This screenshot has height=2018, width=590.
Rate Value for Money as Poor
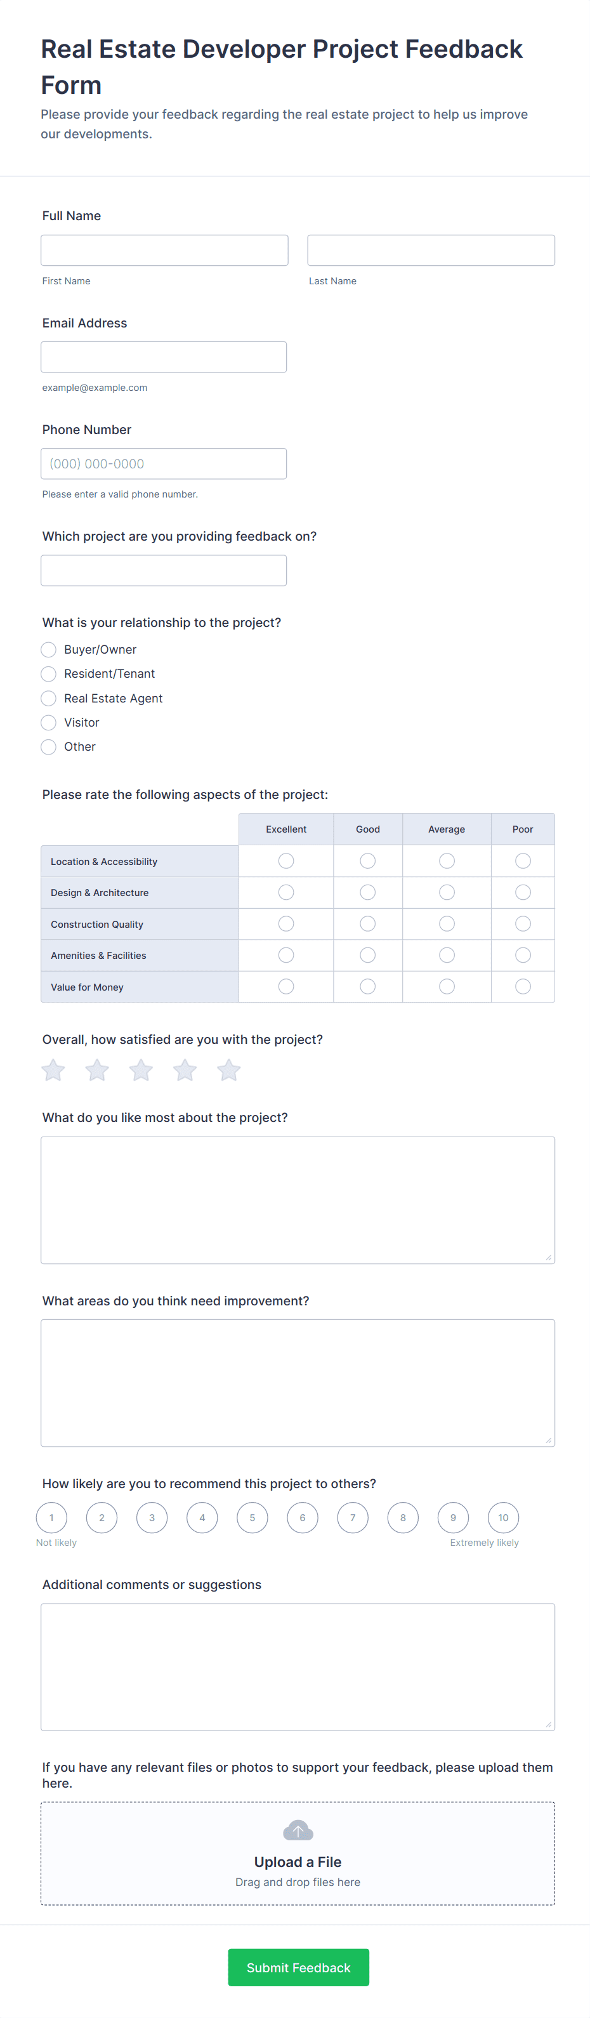[x=523, y=986]
